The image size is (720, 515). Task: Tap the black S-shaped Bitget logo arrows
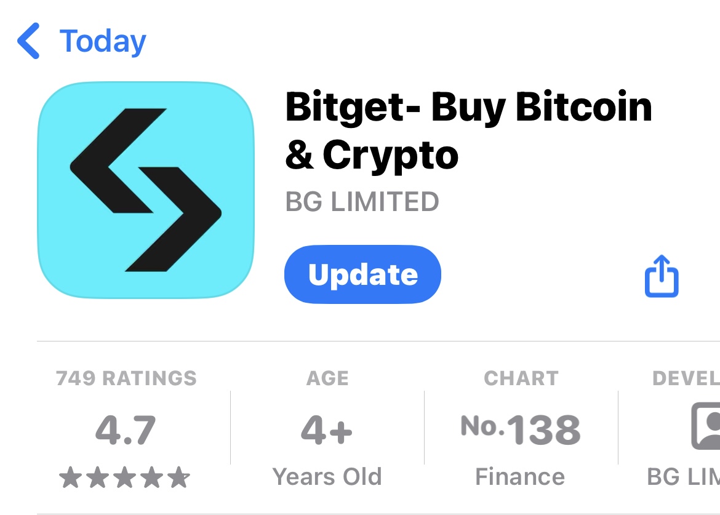[146, 190]
